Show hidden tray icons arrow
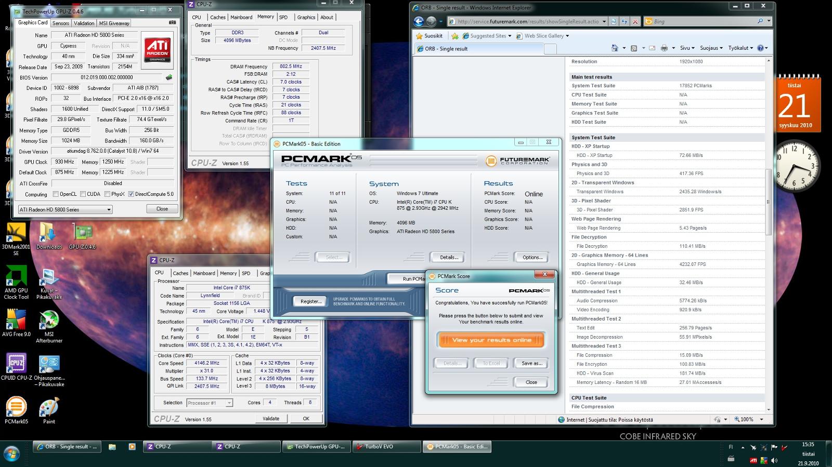832x467 pixels. pyautogui.click(x=742, y=447)
